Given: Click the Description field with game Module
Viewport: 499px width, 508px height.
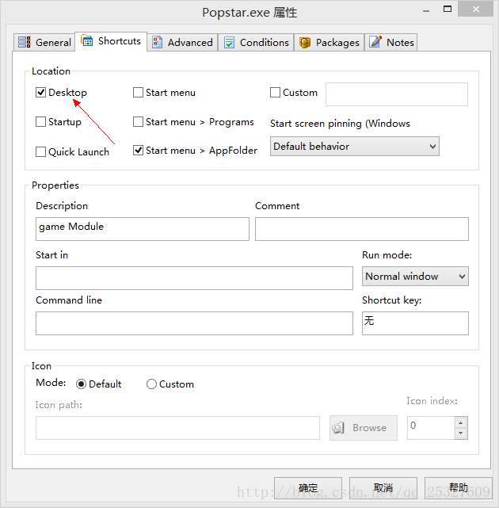Looking at the screenshot, I should [143, 229].
